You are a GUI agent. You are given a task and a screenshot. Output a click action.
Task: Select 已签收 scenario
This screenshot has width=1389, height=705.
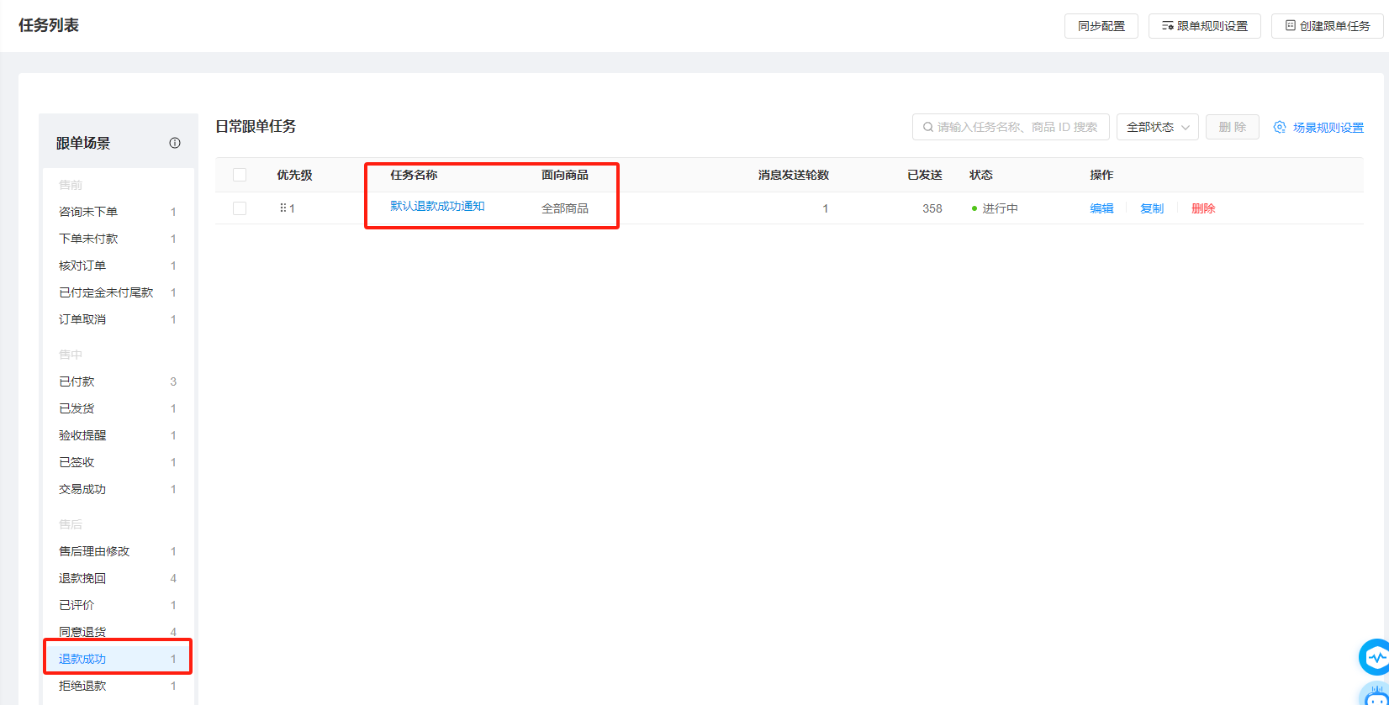(x=118, y=462)
